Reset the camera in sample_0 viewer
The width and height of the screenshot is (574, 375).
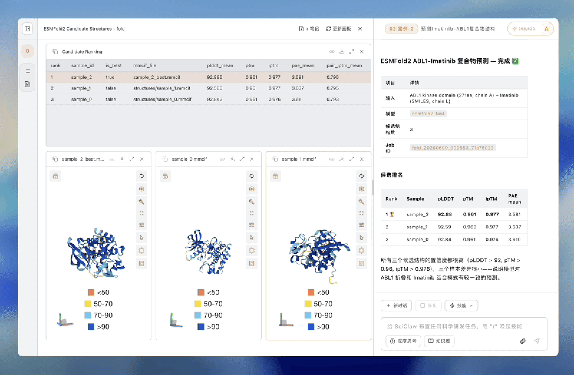tap(252, 176)
